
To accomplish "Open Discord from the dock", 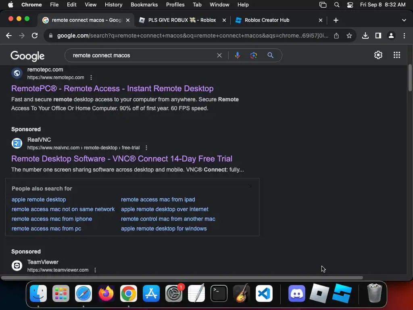I will pyautogui.click(x=296, y=293).
